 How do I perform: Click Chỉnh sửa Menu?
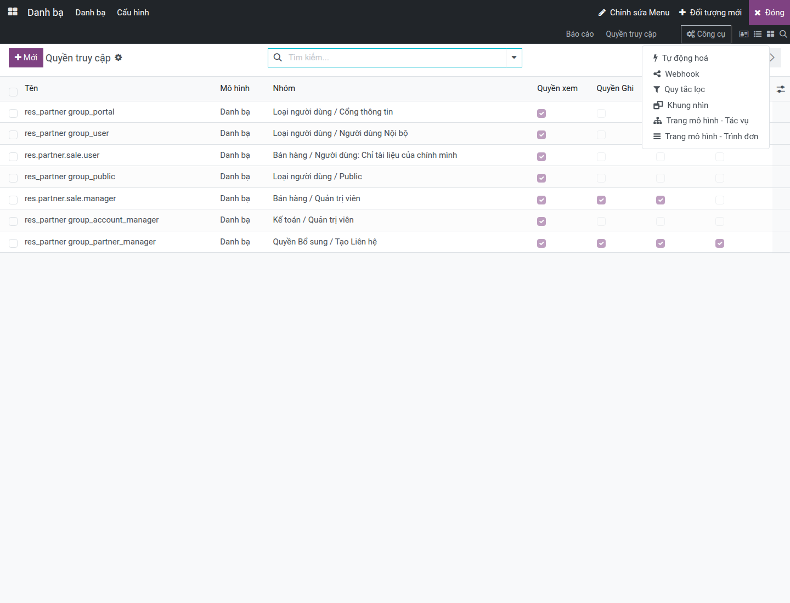(x=634, y=13)
